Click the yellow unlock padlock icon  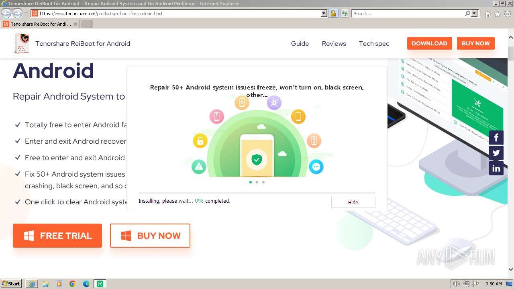[200, 140]
